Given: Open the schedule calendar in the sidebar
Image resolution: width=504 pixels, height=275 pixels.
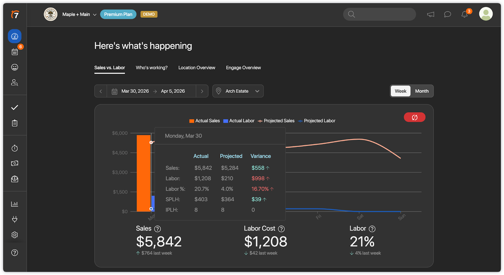Looking at the screenshot, I should click(x=15, y=52).
